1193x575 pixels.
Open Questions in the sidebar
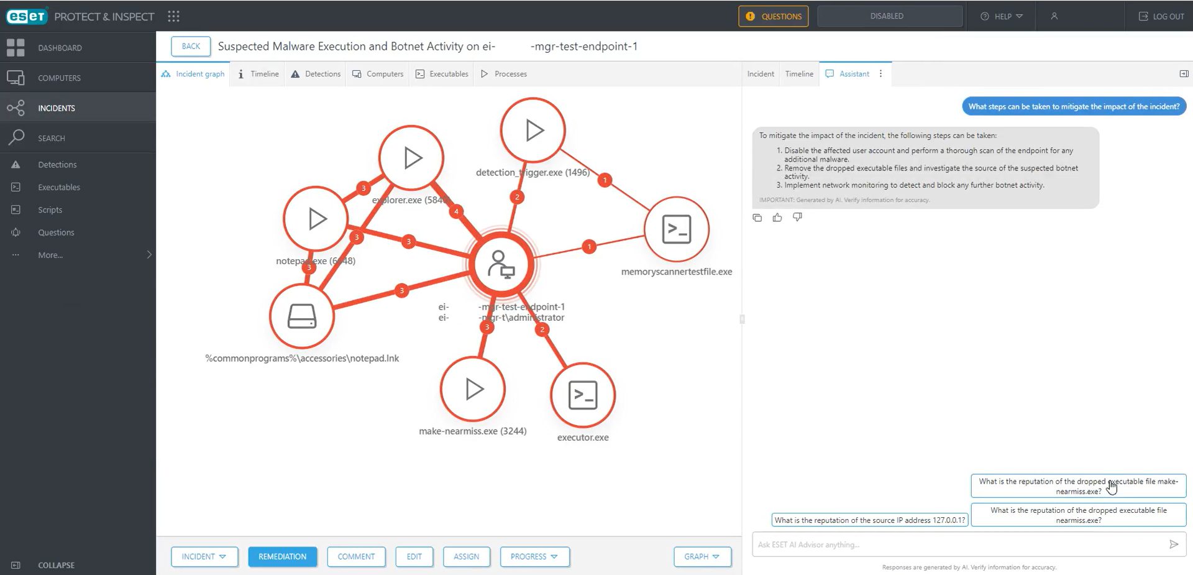coord(78,232)
